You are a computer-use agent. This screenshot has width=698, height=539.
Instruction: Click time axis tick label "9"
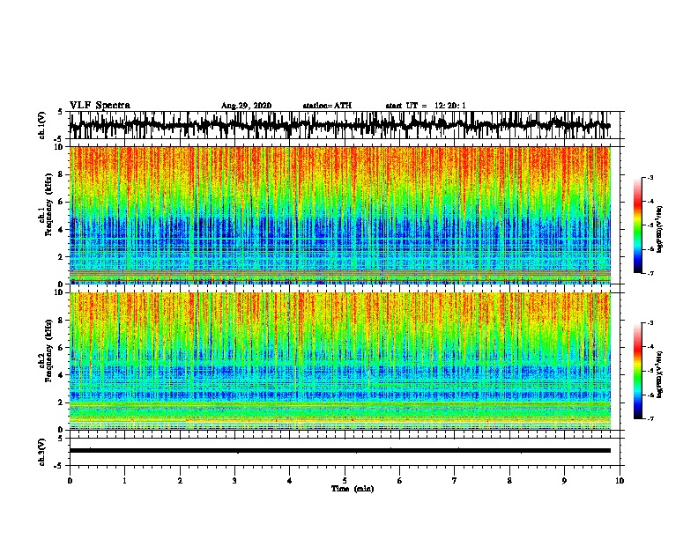coord(564,480)
